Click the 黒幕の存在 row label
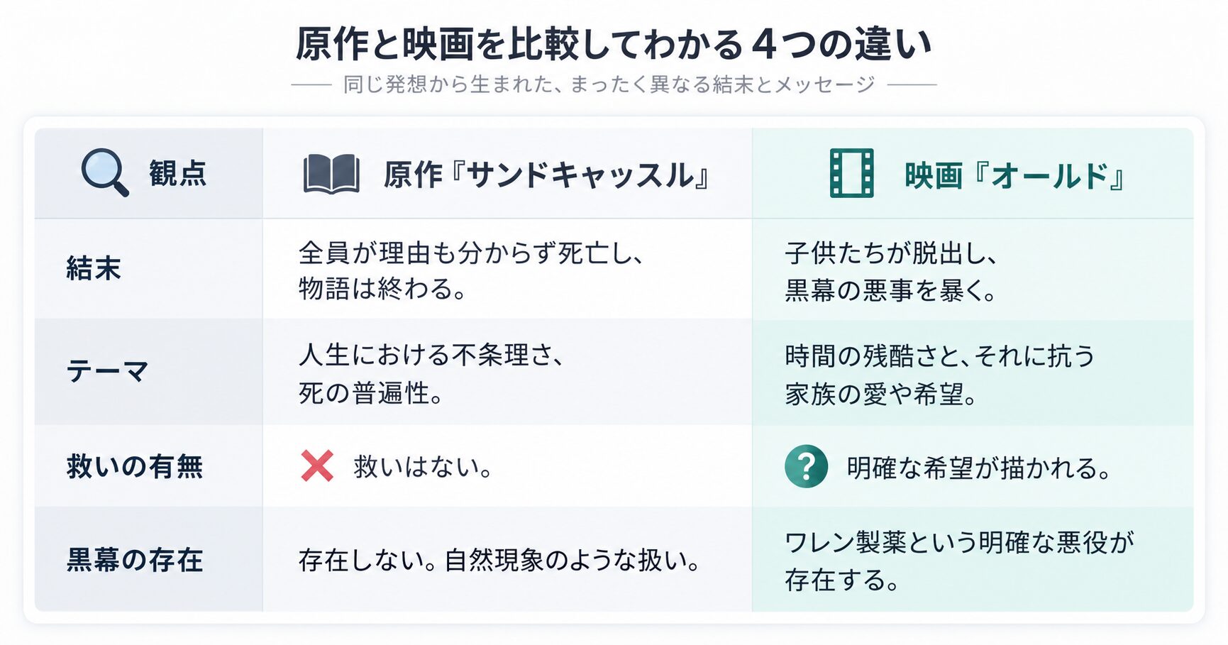The height and width of the screenshot is (645, 1228). (135, 560)
